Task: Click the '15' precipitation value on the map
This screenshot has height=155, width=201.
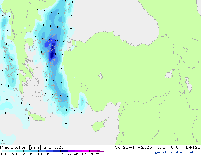Action: click(49, 40)
